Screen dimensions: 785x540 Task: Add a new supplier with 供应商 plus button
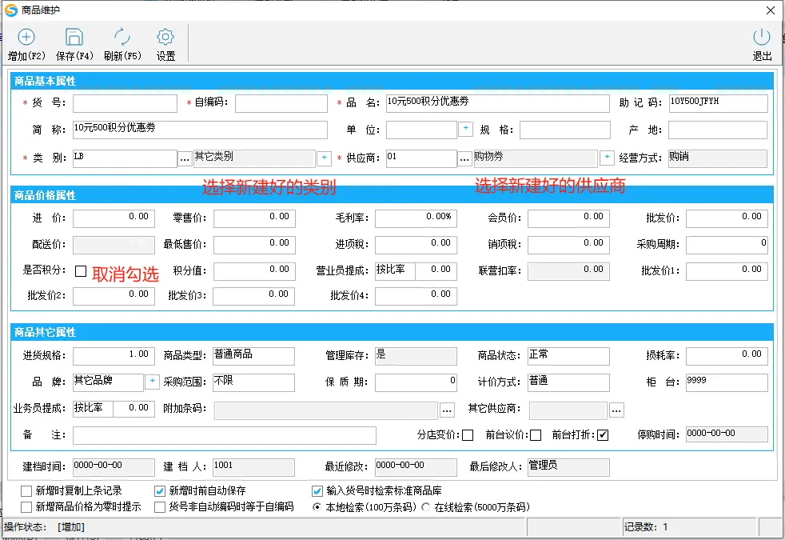(607, 158)
